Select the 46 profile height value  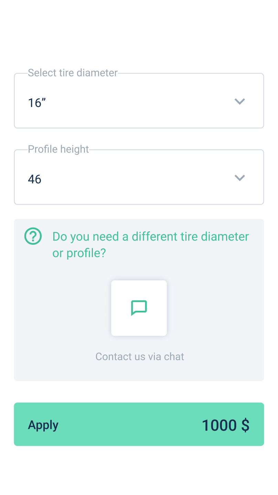tap(34, 179)
